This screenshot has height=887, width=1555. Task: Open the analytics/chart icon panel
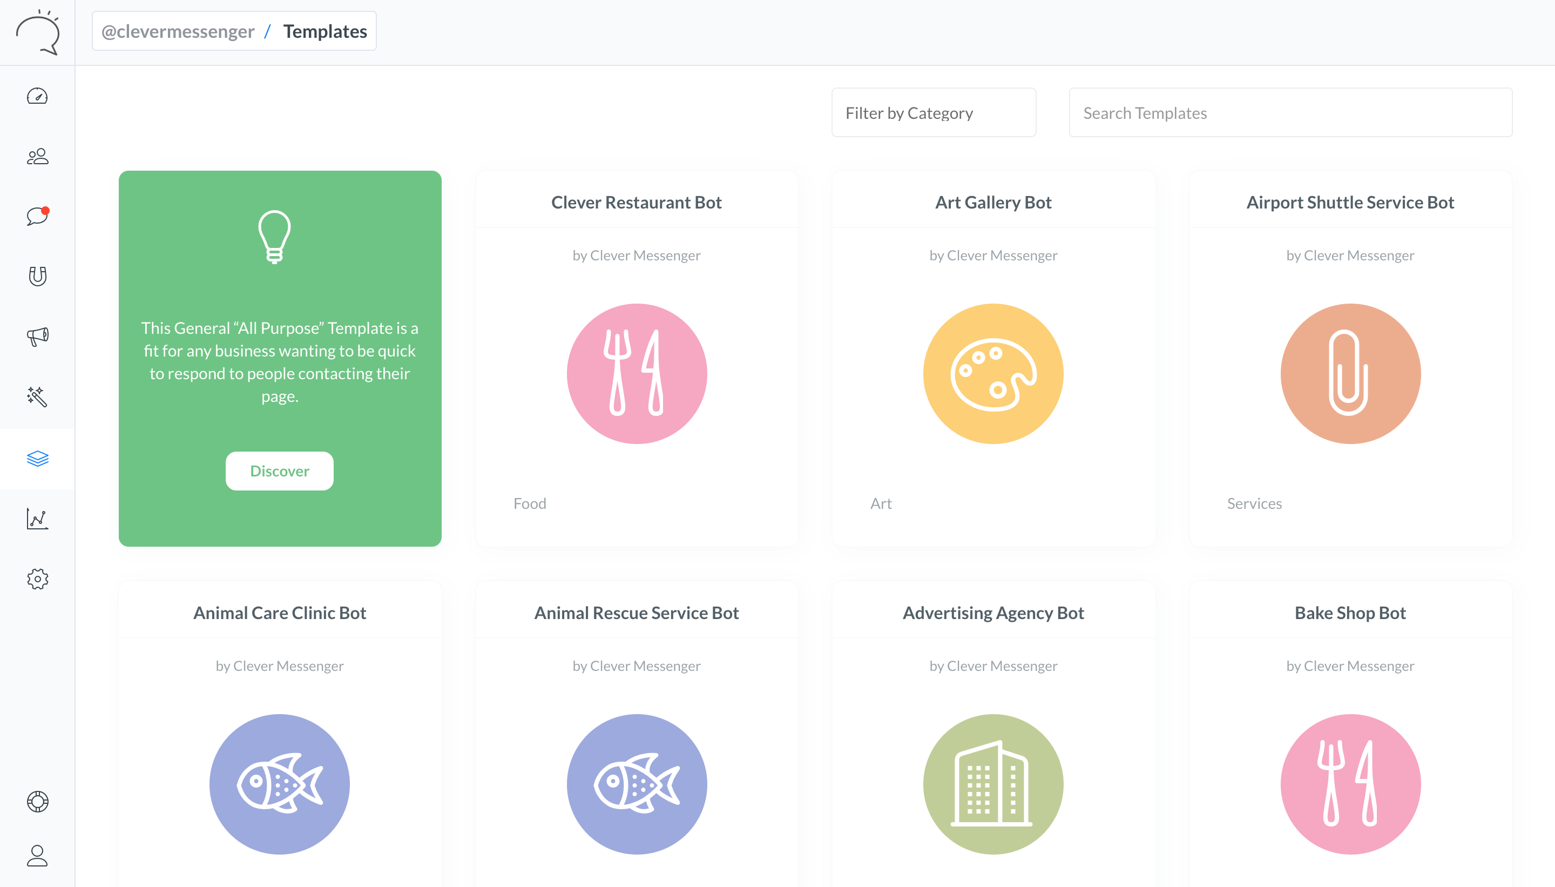(37, 518)
